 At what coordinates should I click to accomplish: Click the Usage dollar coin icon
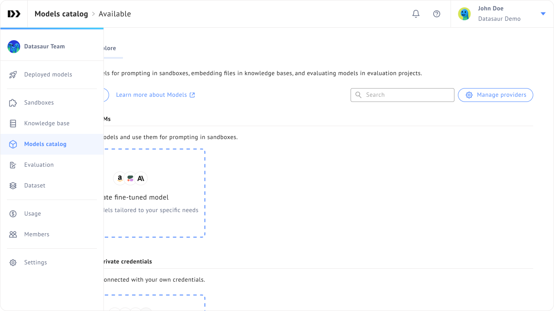13,214
